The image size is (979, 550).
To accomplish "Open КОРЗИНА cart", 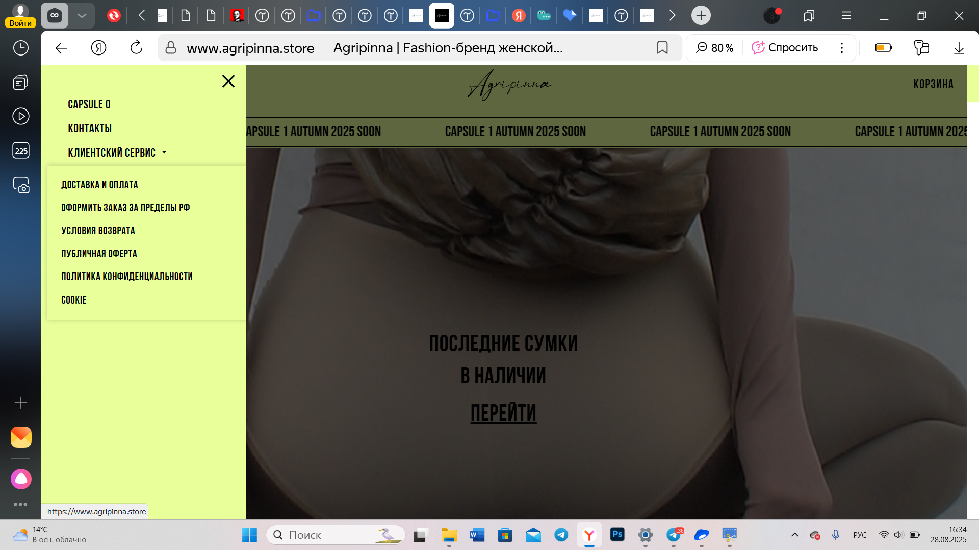I will [x=933, y=84].
